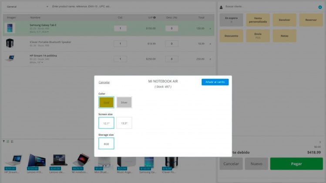Click the Devolver button

tap(284, 20)
